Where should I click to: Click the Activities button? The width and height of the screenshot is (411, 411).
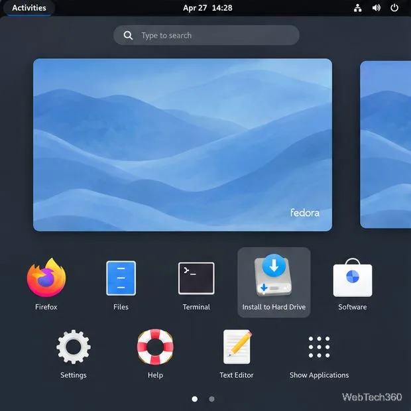point(29,8)
